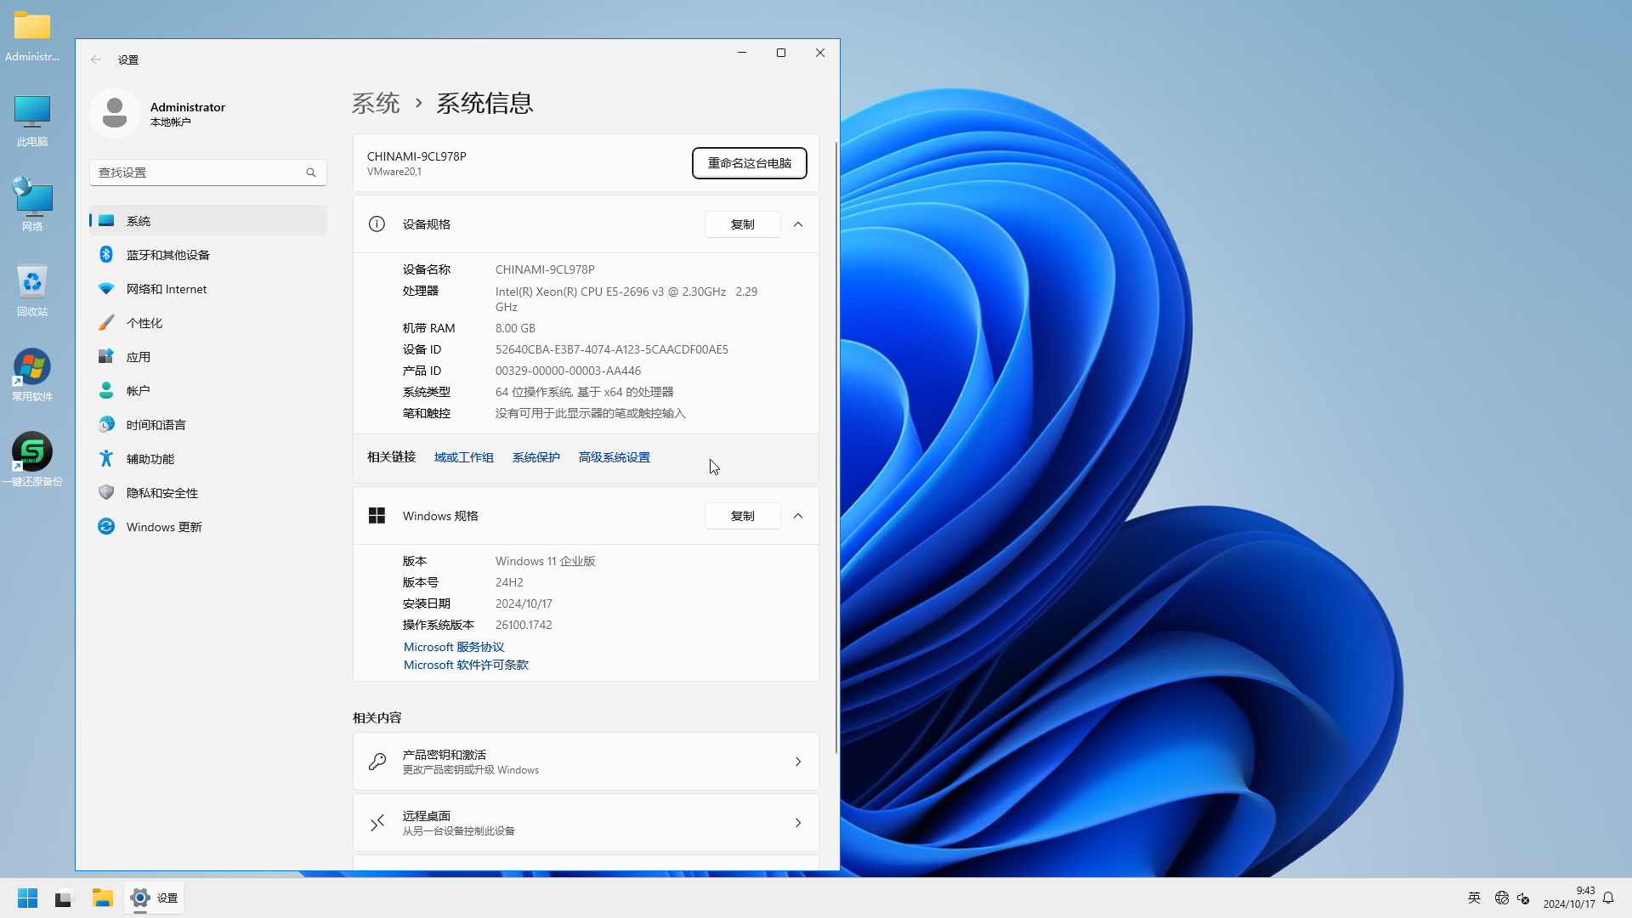
Task: Click the search magnifier icon
Action: (x=311, y=173)
